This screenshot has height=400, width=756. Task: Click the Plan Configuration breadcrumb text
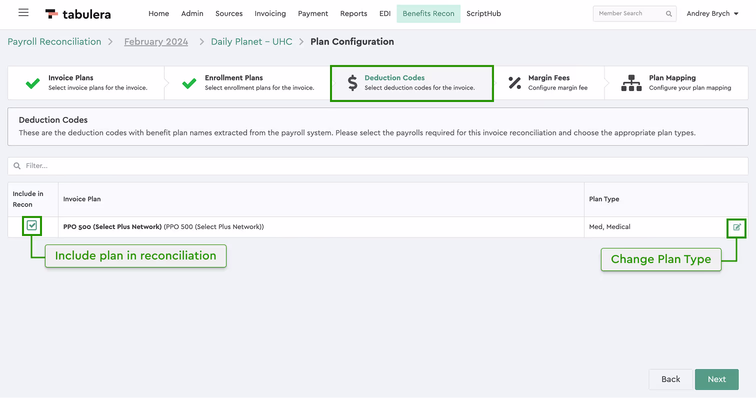click(x=352, y=41)
